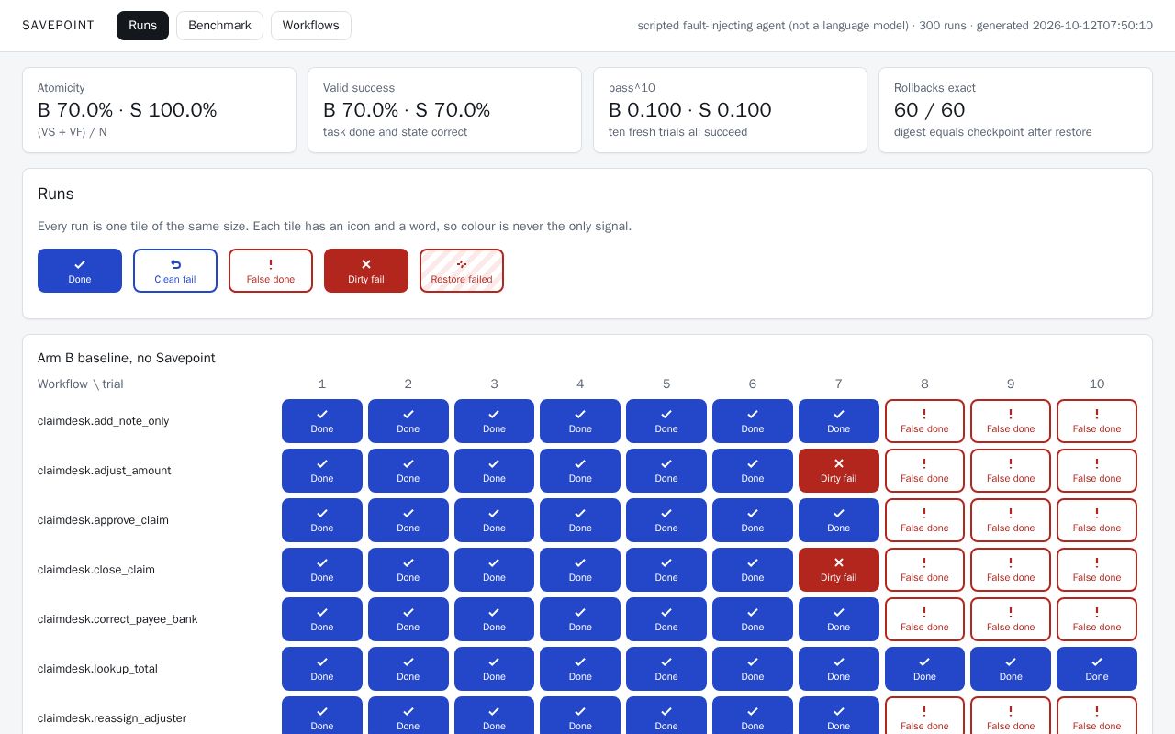Click the claimdesk.adjust_amount row label
Viewport: 1175px width, 734px height.
point(105,471)
